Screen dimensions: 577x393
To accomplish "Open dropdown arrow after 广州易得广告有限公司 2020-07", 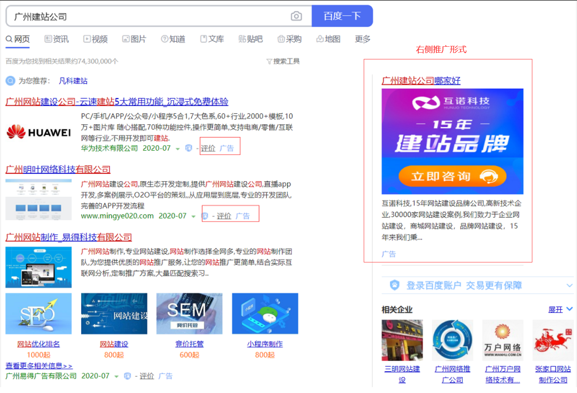I will click(116, 376).
